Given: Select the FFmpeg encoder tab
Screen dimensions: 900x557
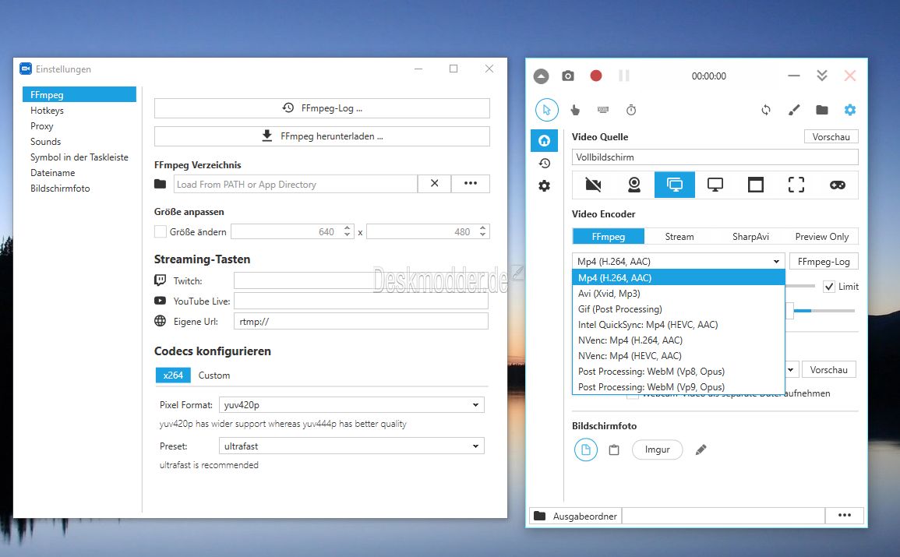Looking at the screenshot, I should 609,236.
